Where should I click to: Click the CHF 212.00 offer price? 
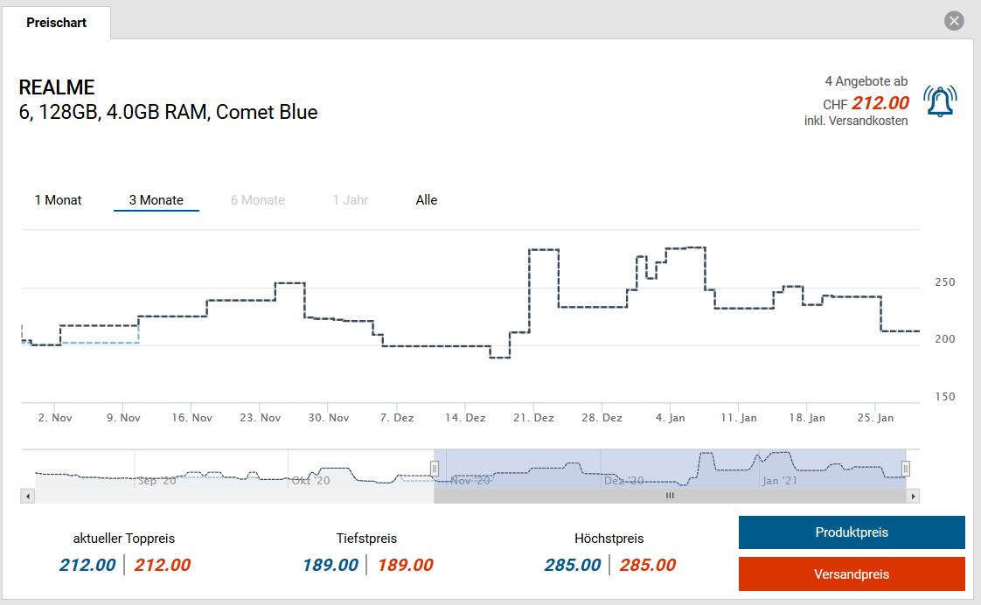coord(880,104)
